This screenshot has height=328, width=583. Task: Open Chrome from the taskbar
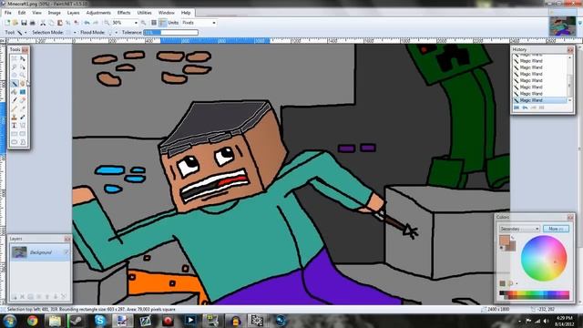point(33,321)
